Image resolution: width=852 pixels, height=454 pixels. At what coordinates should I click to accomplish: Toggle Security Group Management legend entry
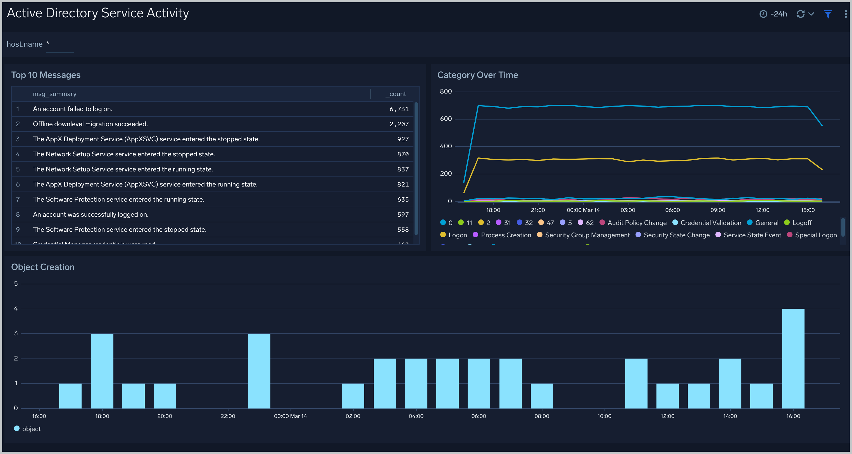[x=583, y=235]
